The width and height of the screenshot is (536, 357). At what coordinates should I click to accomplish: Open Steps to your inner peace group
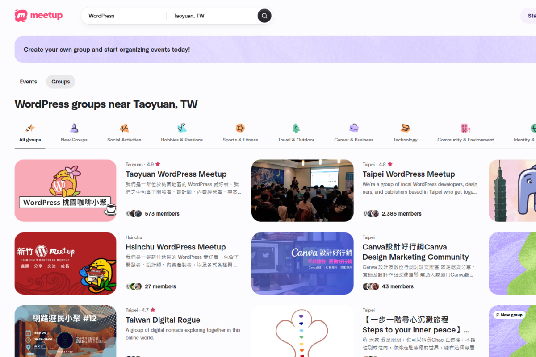pyautogui.click(x=415, y=325)
